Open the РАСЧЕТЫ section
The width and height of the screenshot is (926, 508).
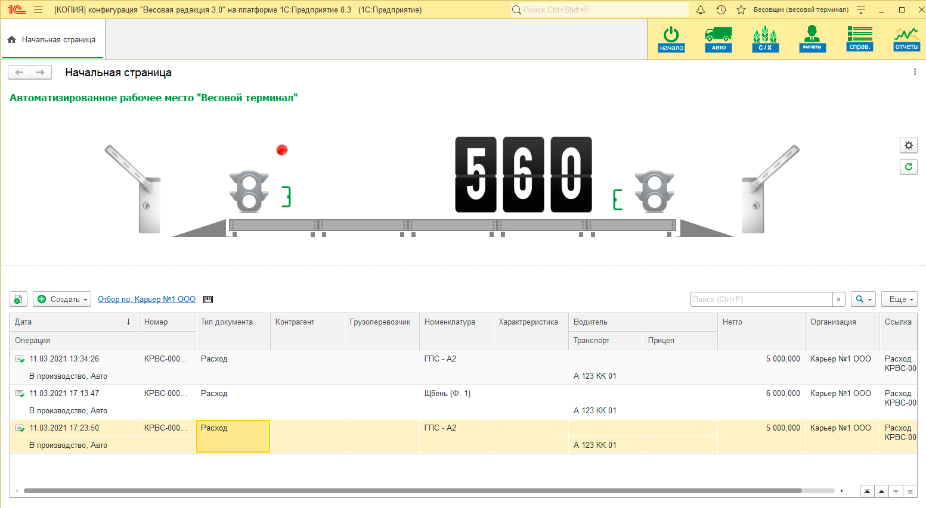[x=812, y=39]
